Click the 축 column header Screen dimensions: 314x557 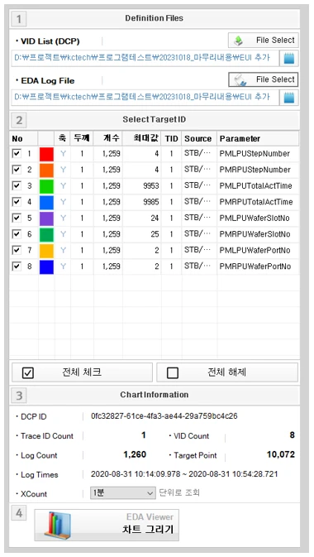63,138
